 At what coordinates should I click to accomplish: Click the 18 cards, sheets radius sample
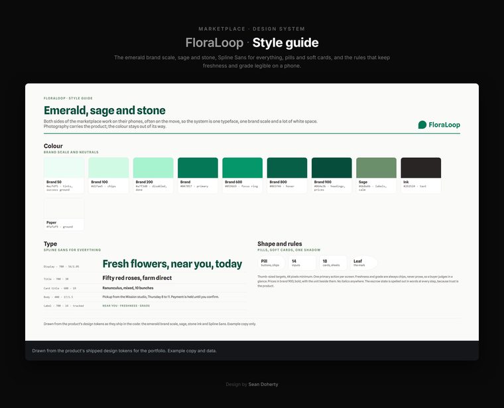coord(334,263)
